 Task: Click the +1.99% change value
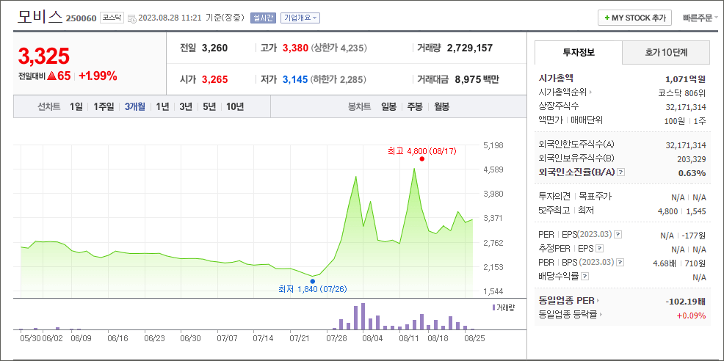(98, 76)
